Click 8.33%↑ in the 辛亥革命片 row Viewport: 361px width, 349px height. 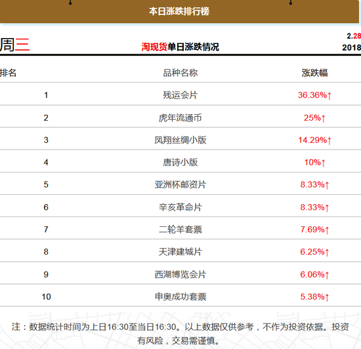click(x=314, y=207)
